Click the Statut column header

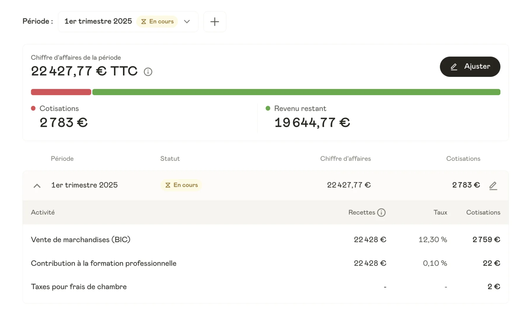tap(170, 159)
